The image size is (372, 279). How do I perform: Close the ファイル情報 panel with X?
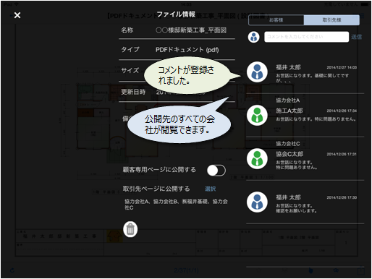coord(17,15)
